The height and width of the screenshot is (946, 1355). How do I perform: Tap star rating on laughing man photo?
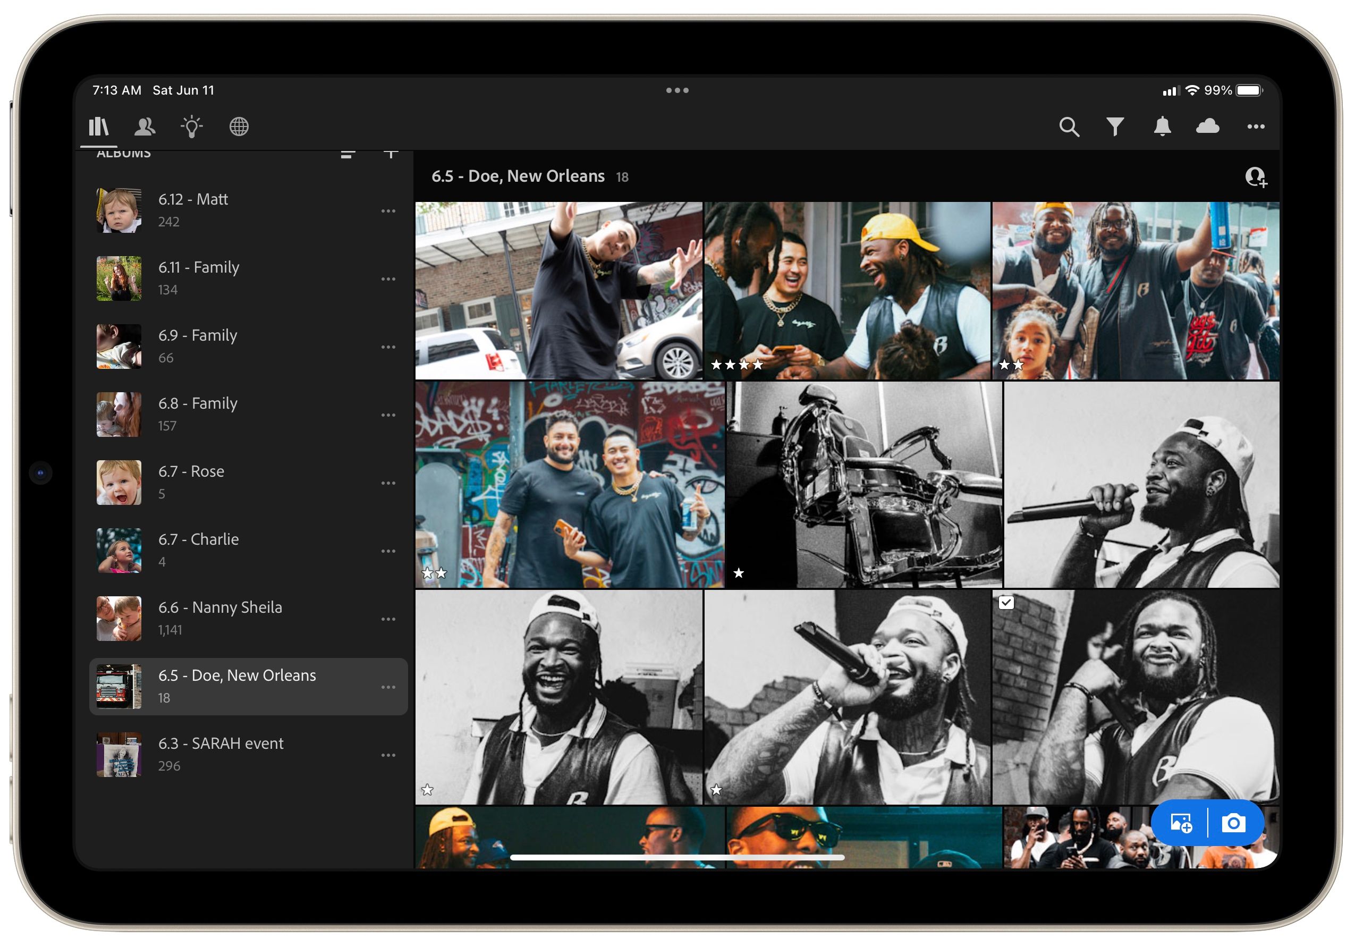[x=428, y=790]
